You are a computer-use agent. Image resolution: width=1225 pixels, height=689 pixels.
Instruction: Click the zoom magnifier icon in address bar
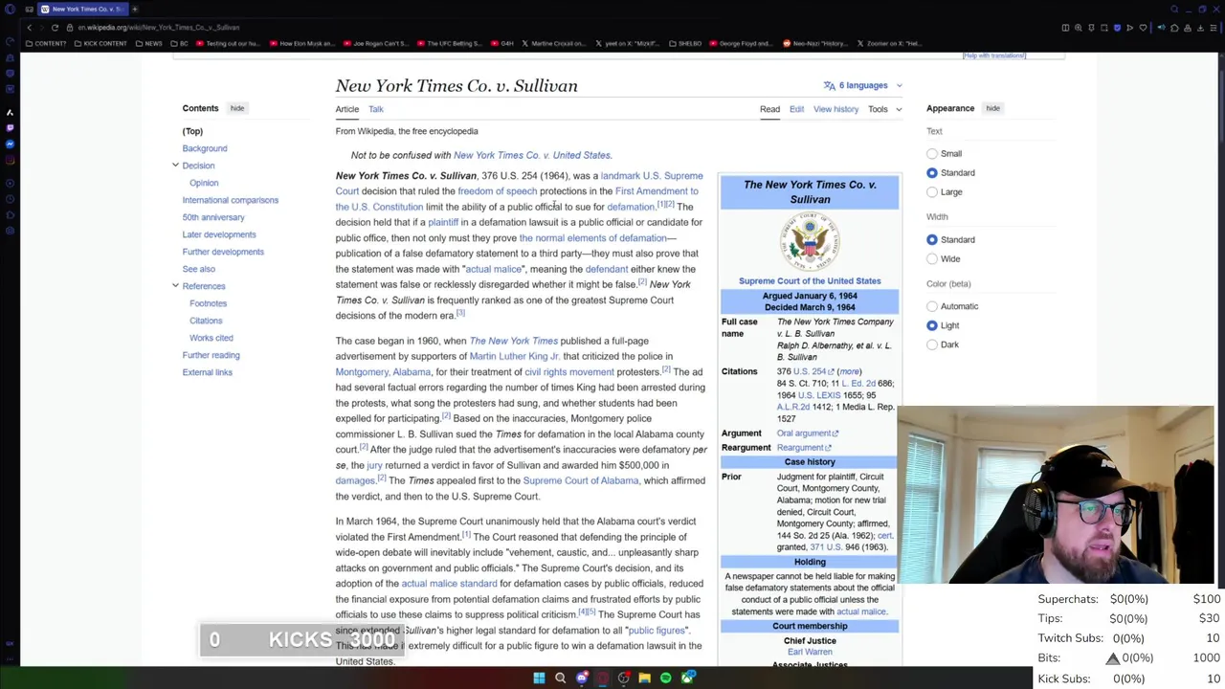click(1079, 28)
